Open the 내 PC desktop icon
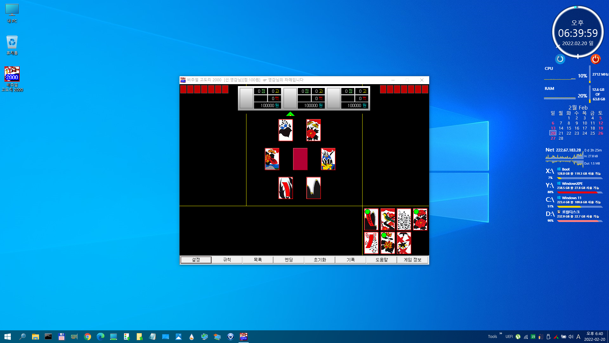Viewport: 609px width, 343px height. pyautogui.click(x=12, y=13)
